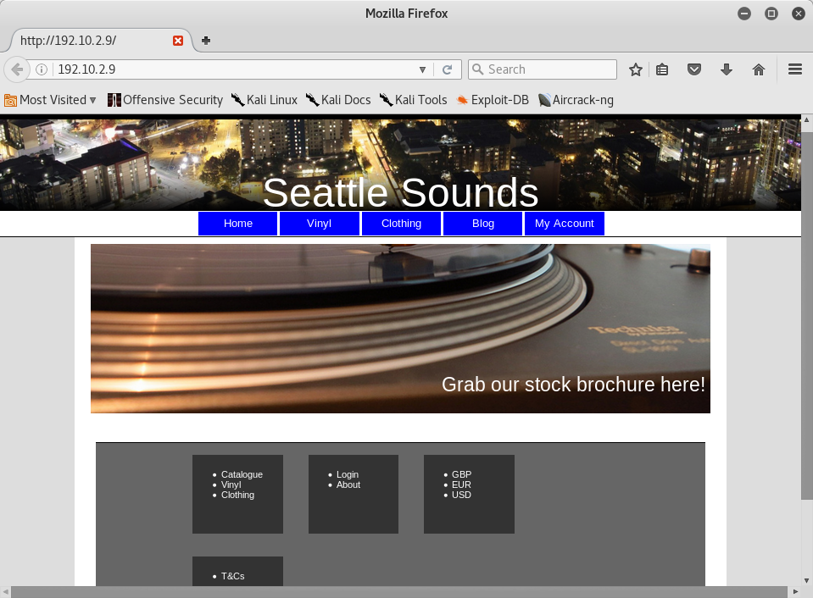Open the Firefox hamburger menu
Image resolution: width=813 pixels, height=598 pixels.
pos(794,69)
